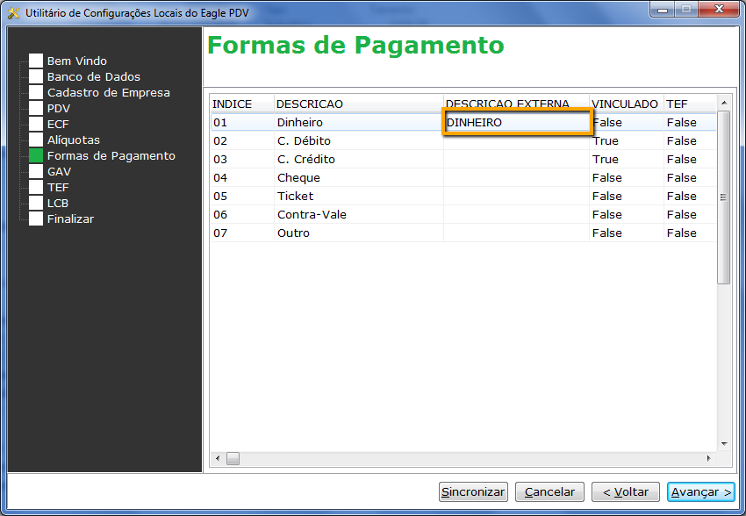746x516 pixels.
Task: Click the Sincronizar button
Action: [473, 491]
